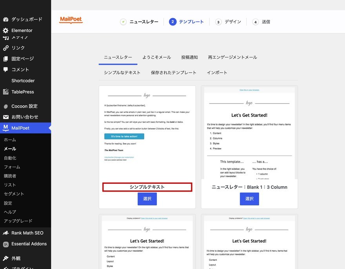Click the シンプルテキスト template title
The height and width of the screenshot is (269, 345).
[147, 187]
